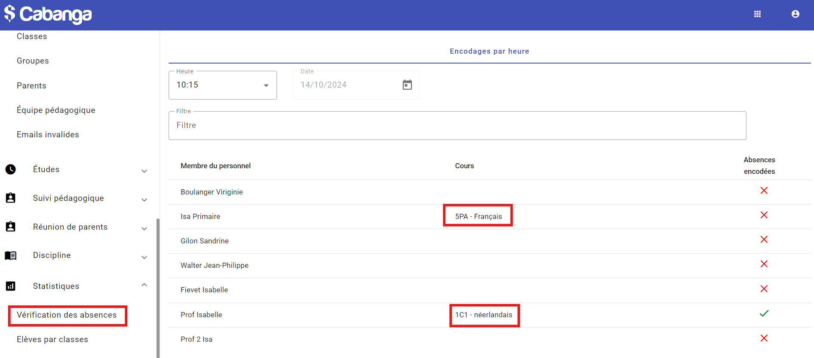Open the Équipe pédagogique page

click(56, 110)
